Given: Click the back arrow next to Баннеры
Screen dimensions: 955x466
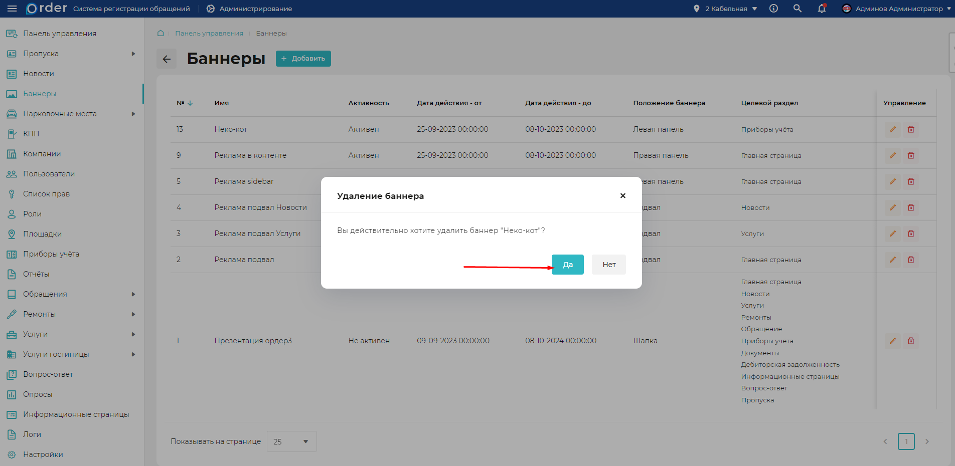Looking at the screenshot, I should 167,59.
